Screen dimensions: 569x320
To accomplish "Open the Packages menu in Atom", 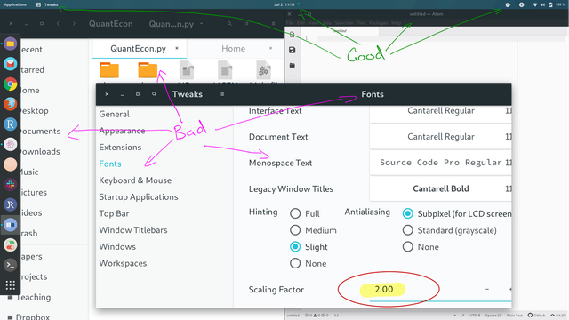I will (379, 23).
